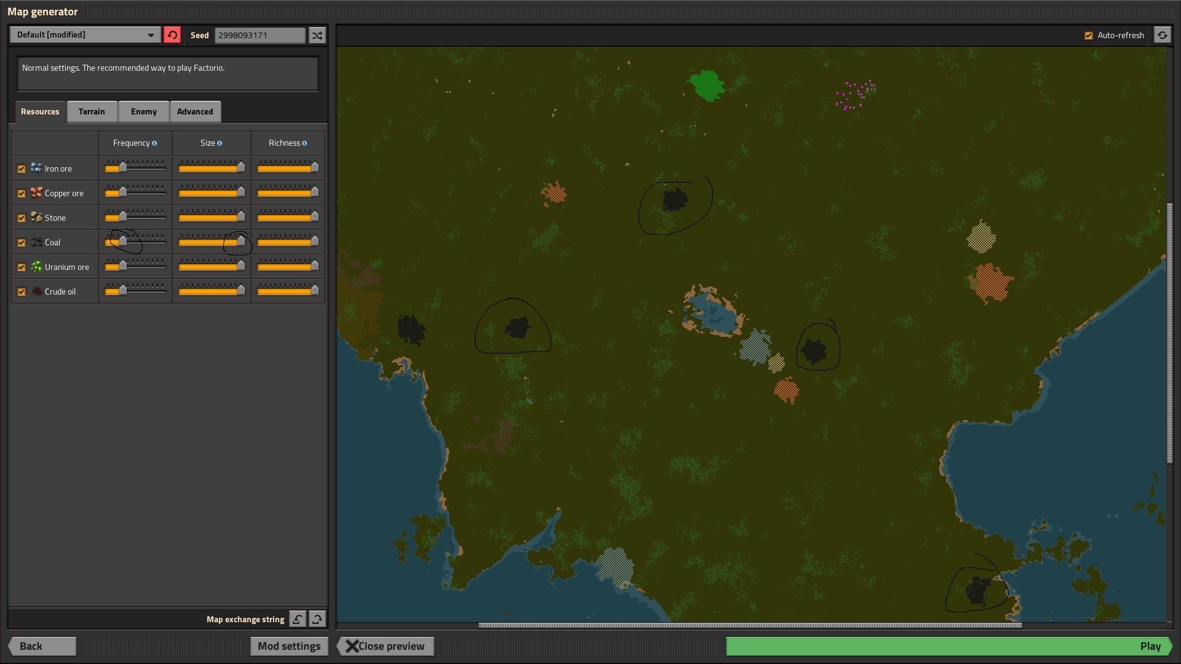This screenshot has height=664, width=1181.
Task: Click the Copper ore richness slider
Action: click(x=288, y=192)
